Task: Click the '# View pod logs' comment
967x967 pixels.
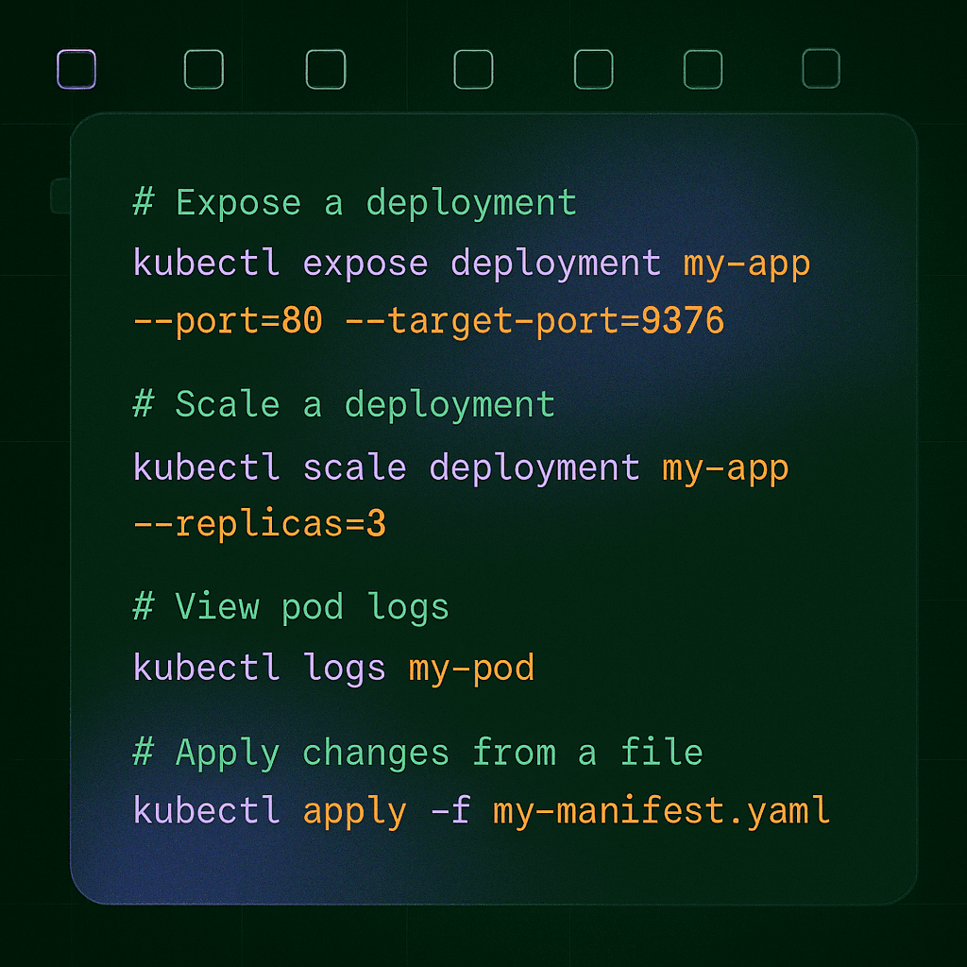Action: [x=291, y=606]
